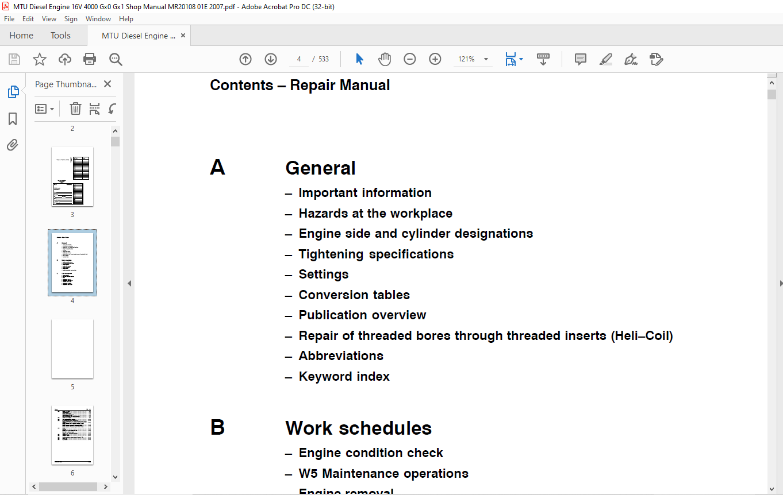783x495 pixels.
Task: Choose the Selection arrow tool
Action: (x=360, y=59)
